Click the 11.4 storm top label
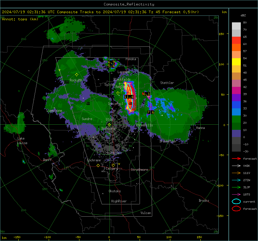Screen dimensions: 258x241 coord(129,97)
